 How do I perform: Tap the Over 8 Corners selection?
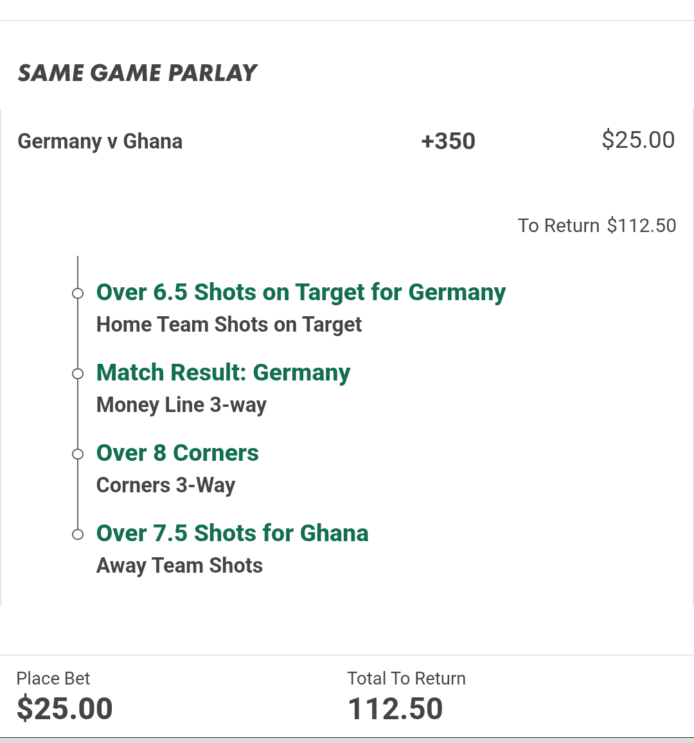coord(177,453)
